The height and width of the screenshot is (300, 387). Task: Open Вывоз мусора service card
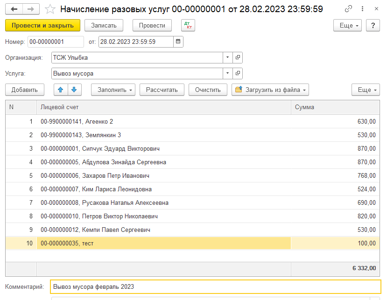click(x=238, y=73)
